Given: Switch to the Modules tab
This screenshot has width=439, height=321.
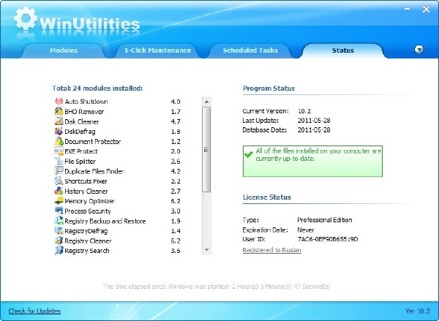Looking at the screenshot, I should [64, 50].
